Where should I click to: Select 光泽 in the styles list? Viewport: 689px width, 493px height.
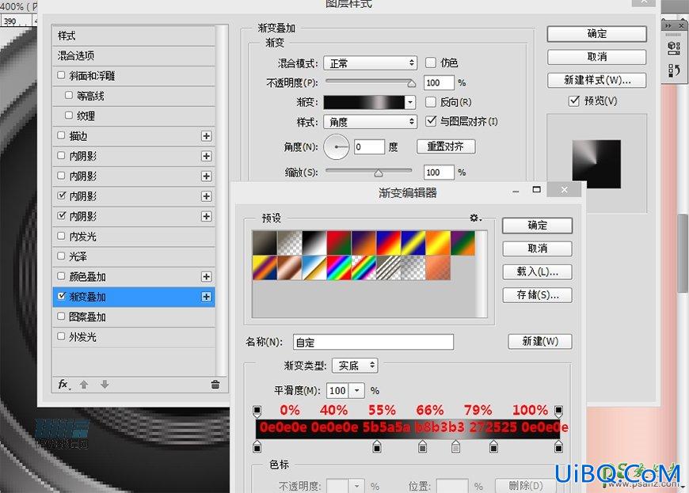click(x=134, y=256)
